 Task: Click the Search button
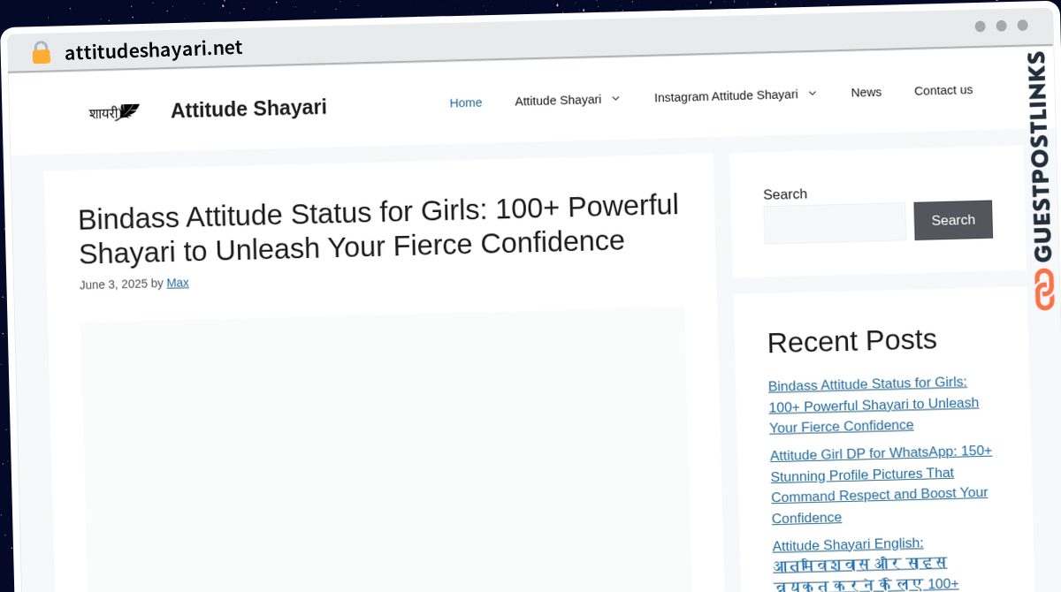[x=953, y=220]
